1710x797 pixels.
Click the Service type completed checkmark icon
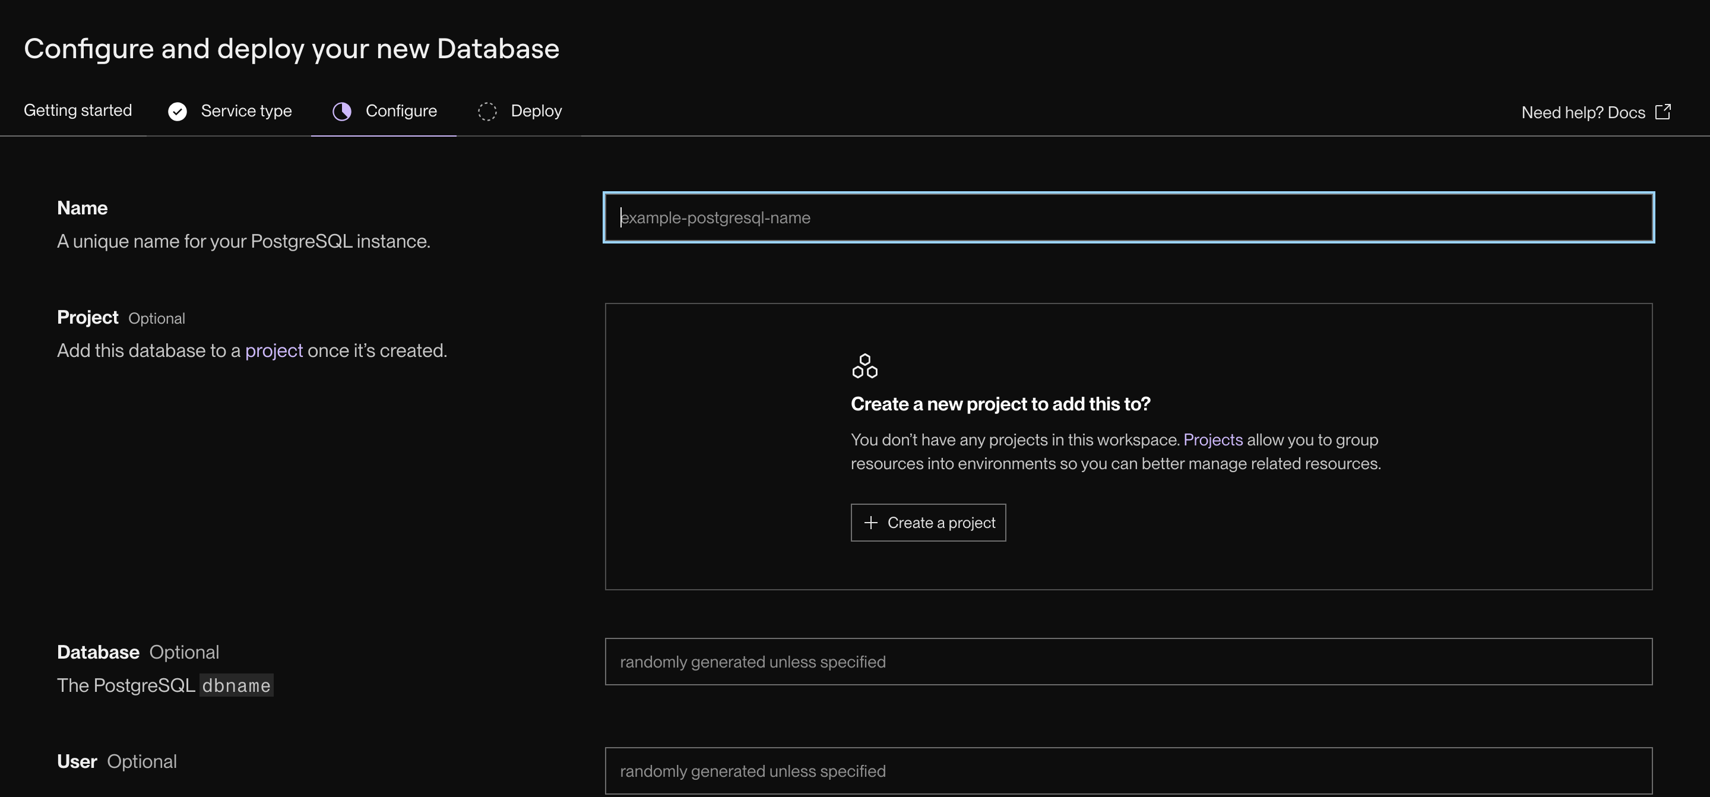pyautogui.click(x=178, y=112)
